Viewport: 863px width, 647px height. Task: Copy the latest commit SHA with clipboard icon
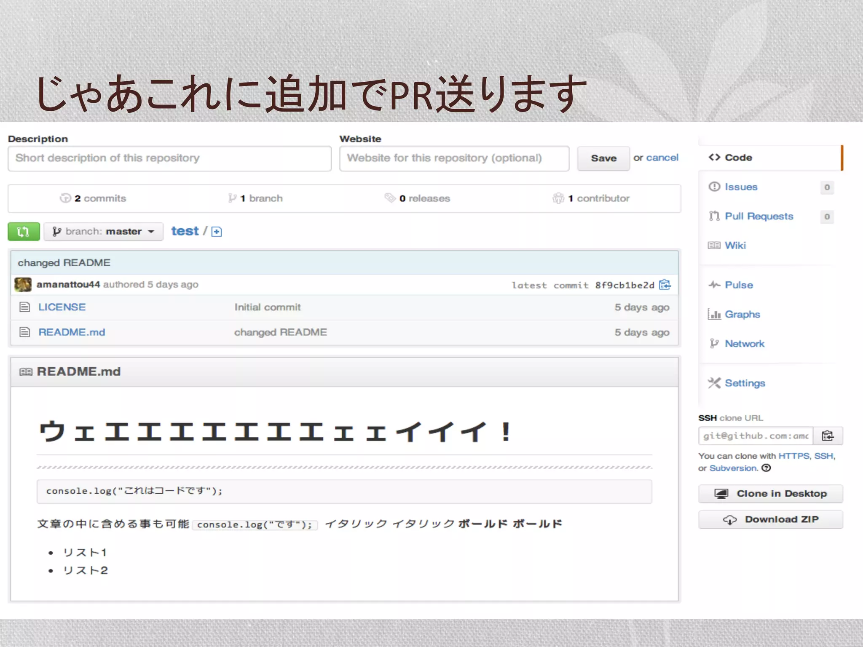[x=665, y=285]
